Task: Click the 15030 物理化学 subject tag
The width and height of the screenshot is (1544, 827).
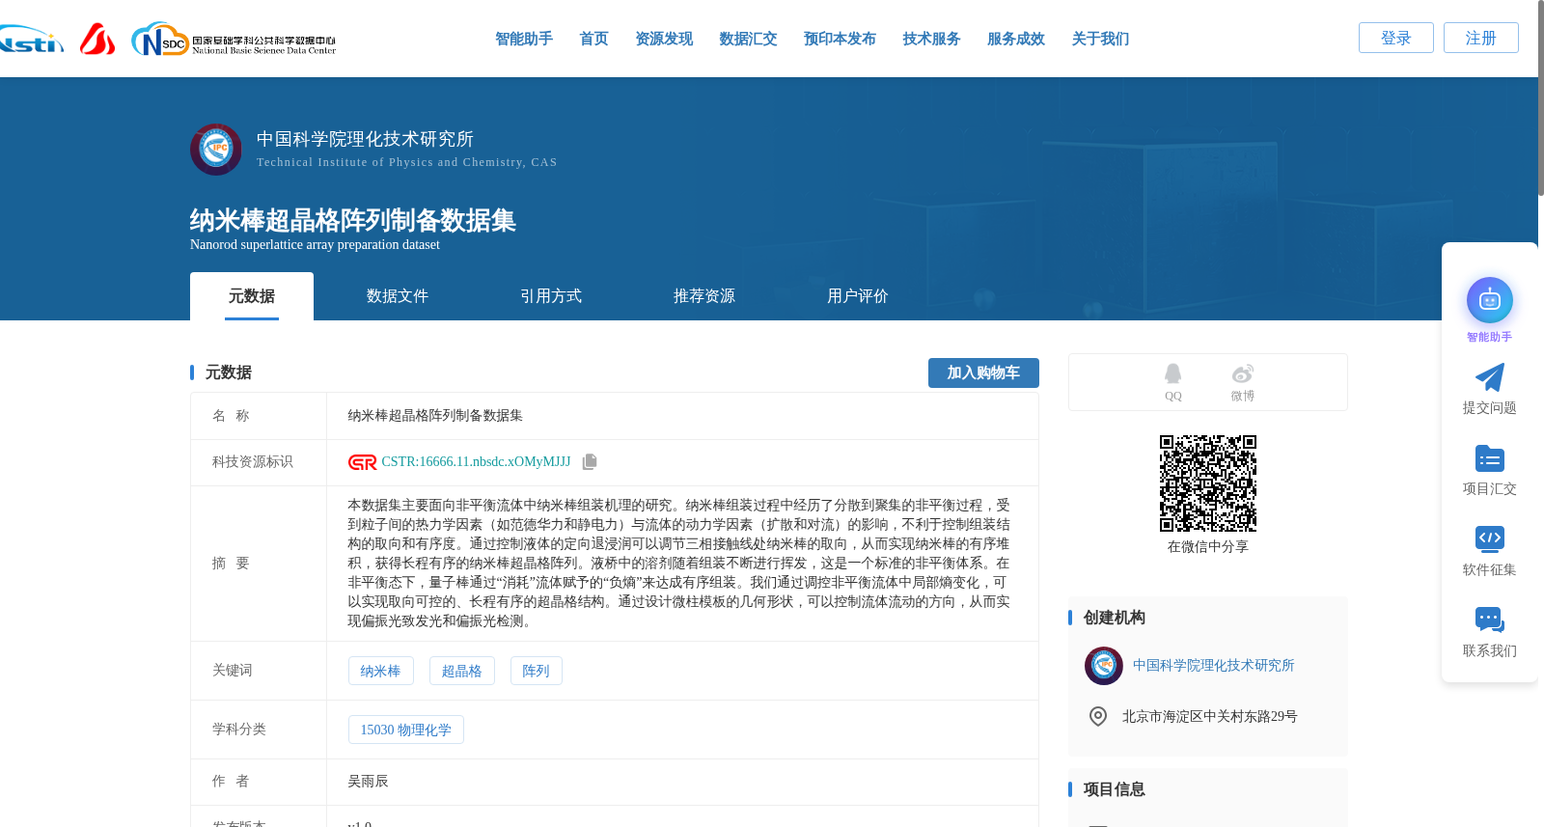Action: 406,730
